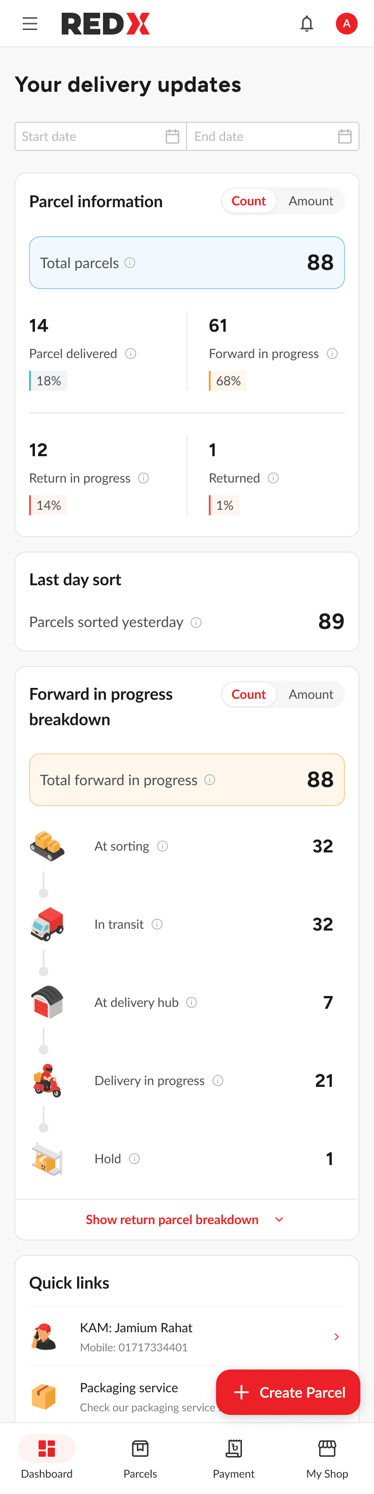Image resolution: width=374 pixels, height=1494 pixels.
Task: Switch Parcel information to Amount
Action: [310, 201]
